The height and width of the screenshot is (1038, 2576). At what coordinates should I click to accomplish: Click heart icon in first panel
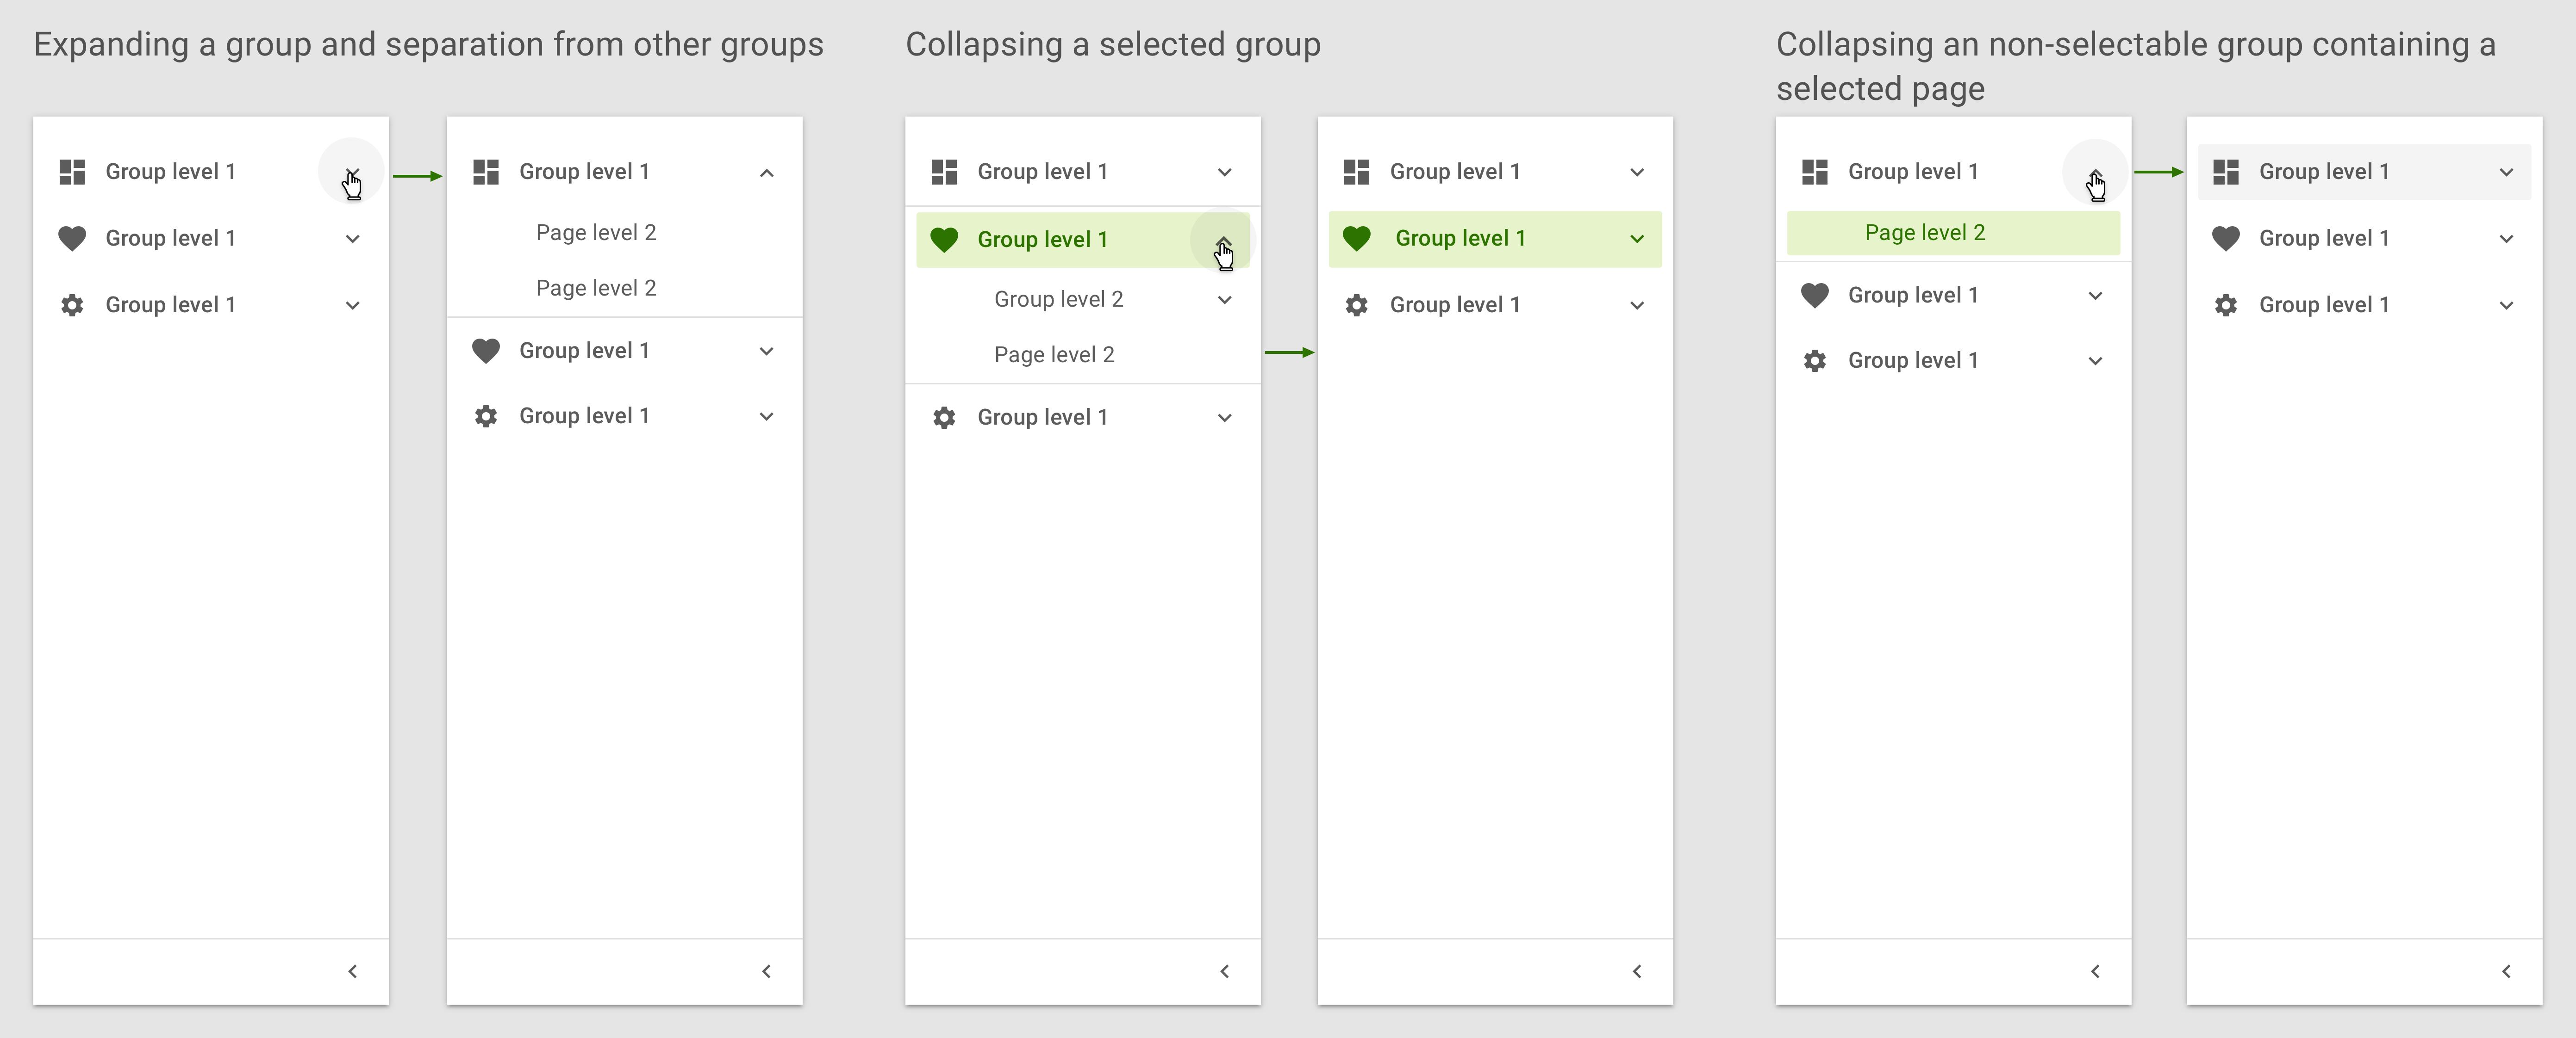click(x=72, y=239)
